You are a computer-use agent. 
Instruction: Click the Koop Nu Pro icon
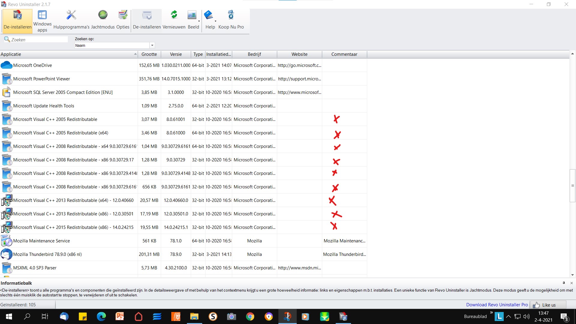231,15
